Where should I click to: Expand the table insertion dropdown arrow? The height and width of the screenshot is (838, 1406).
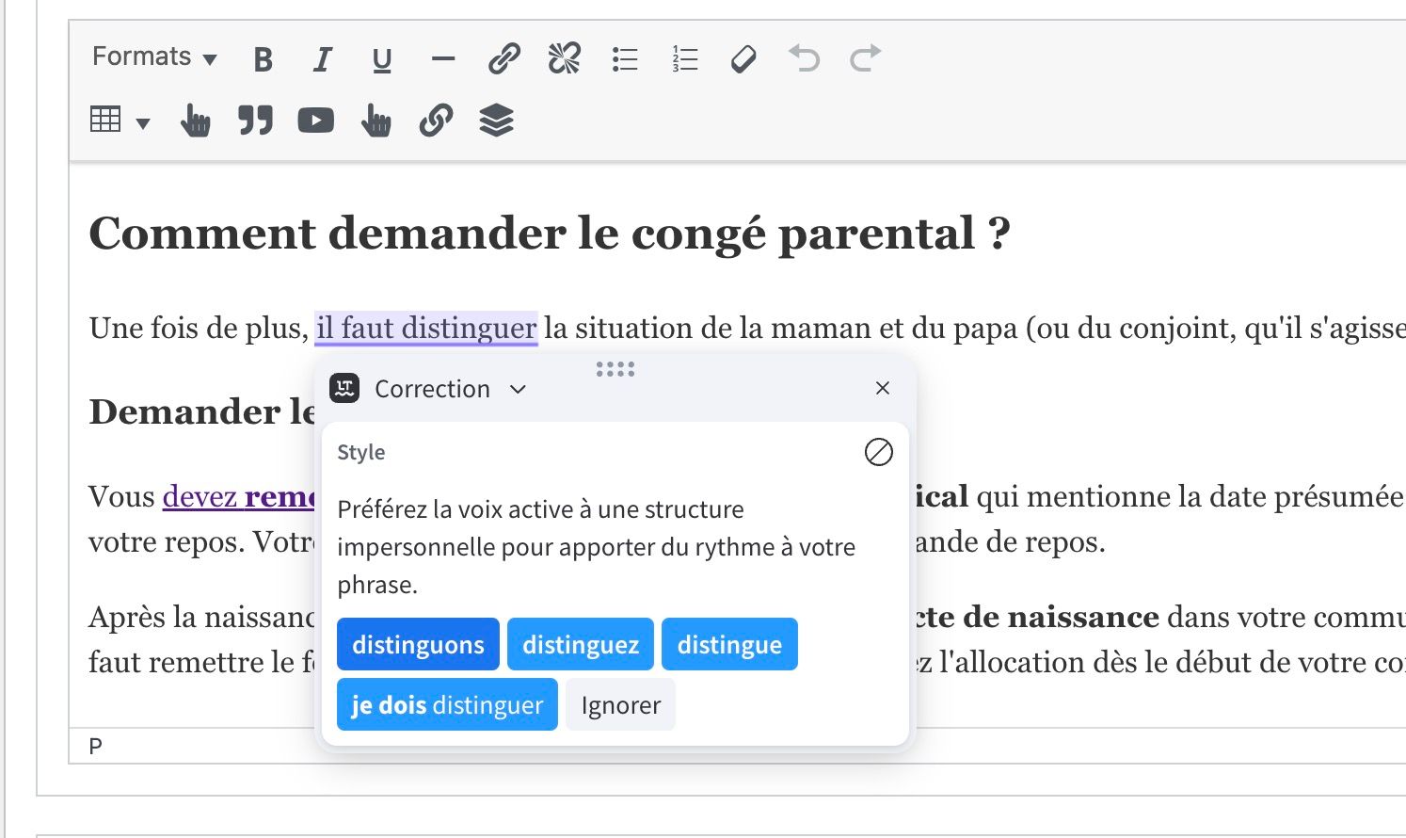pos(142,121)
